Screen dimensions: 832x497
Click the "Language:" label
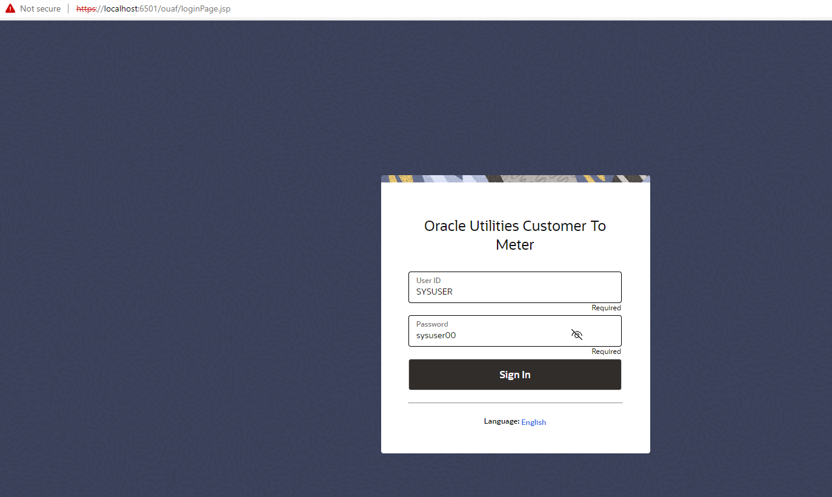(x=502, y=421)
